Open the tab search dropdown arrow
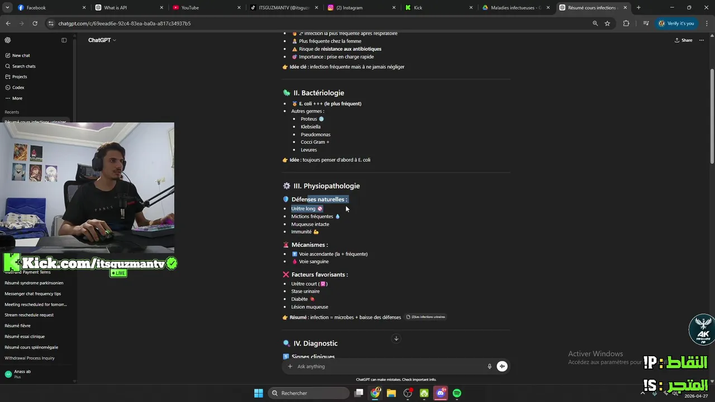Screen dimensions: 715x402 7,8
